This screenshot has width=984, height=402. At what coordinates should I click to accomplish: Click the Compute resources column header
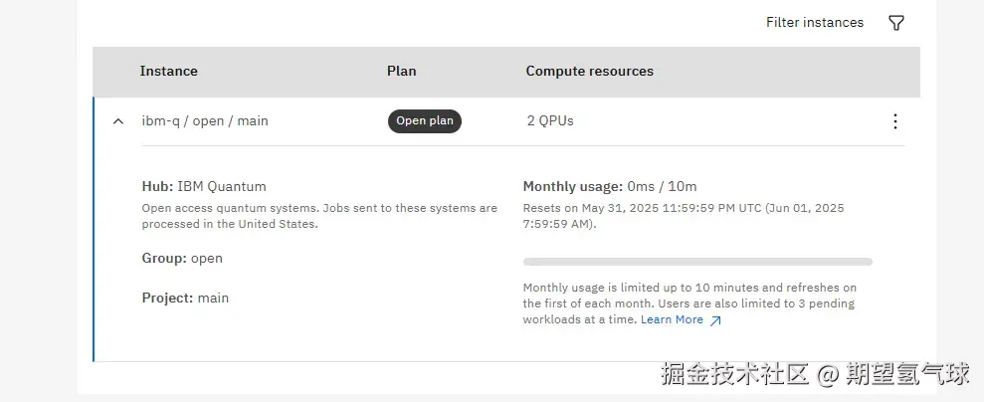click(x=589, y=72)
